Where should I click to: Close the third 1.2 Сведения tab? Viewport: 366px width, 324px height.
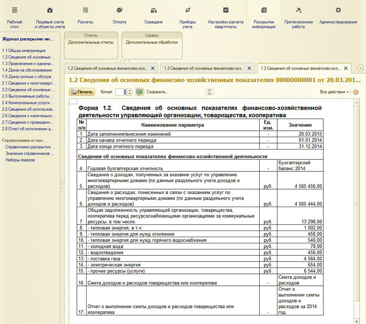(x=346, y=68)
